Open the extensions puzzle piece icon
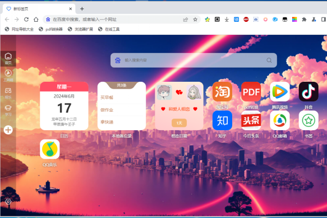Screen dimensions: 327x218 [x=304, y=20]
